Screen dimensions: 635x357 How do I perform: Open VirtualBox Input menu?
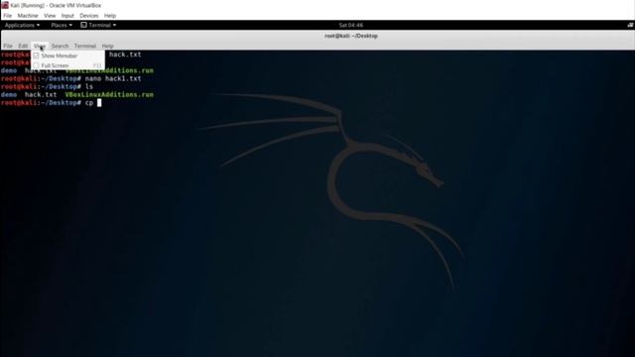click(x=67, y=16)
